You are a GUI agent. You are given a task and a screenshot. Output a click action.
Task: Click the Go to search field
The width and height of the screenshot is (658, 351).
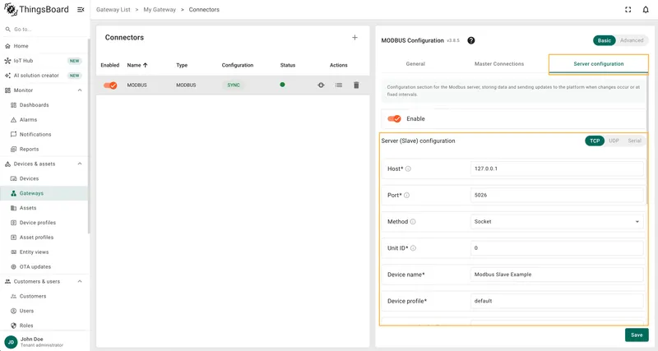44,30
